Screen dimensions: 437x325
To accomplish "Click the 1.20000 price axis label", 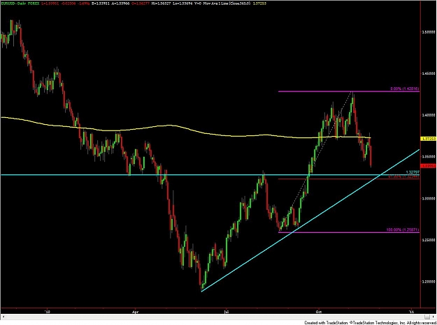I will [x=429, y=282].
